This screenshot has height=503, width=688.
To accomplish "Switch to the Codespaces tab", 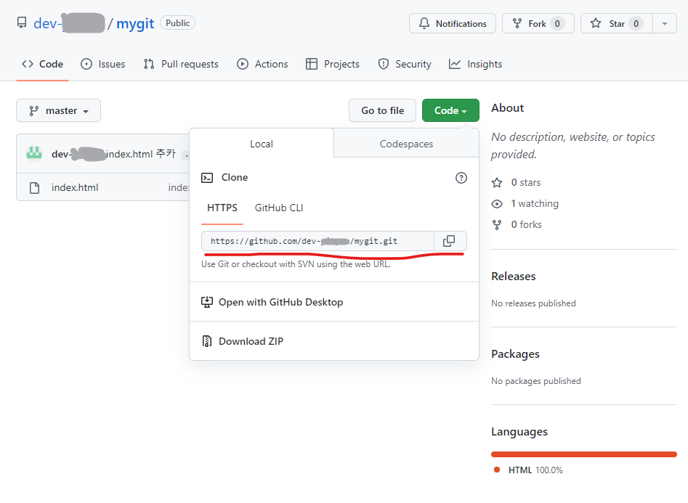I will tap(406, 144).
